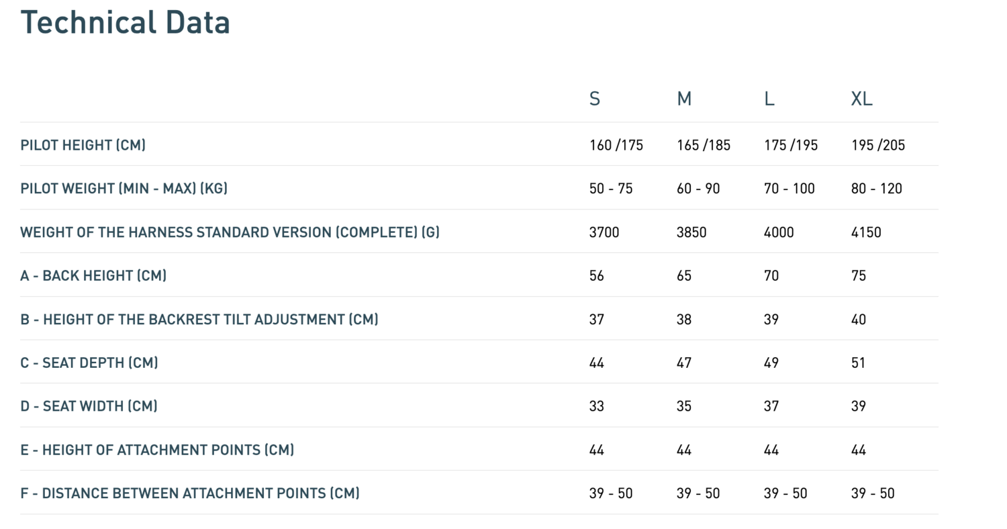Click the A - Back Height row label

click(x=93, y=275)
